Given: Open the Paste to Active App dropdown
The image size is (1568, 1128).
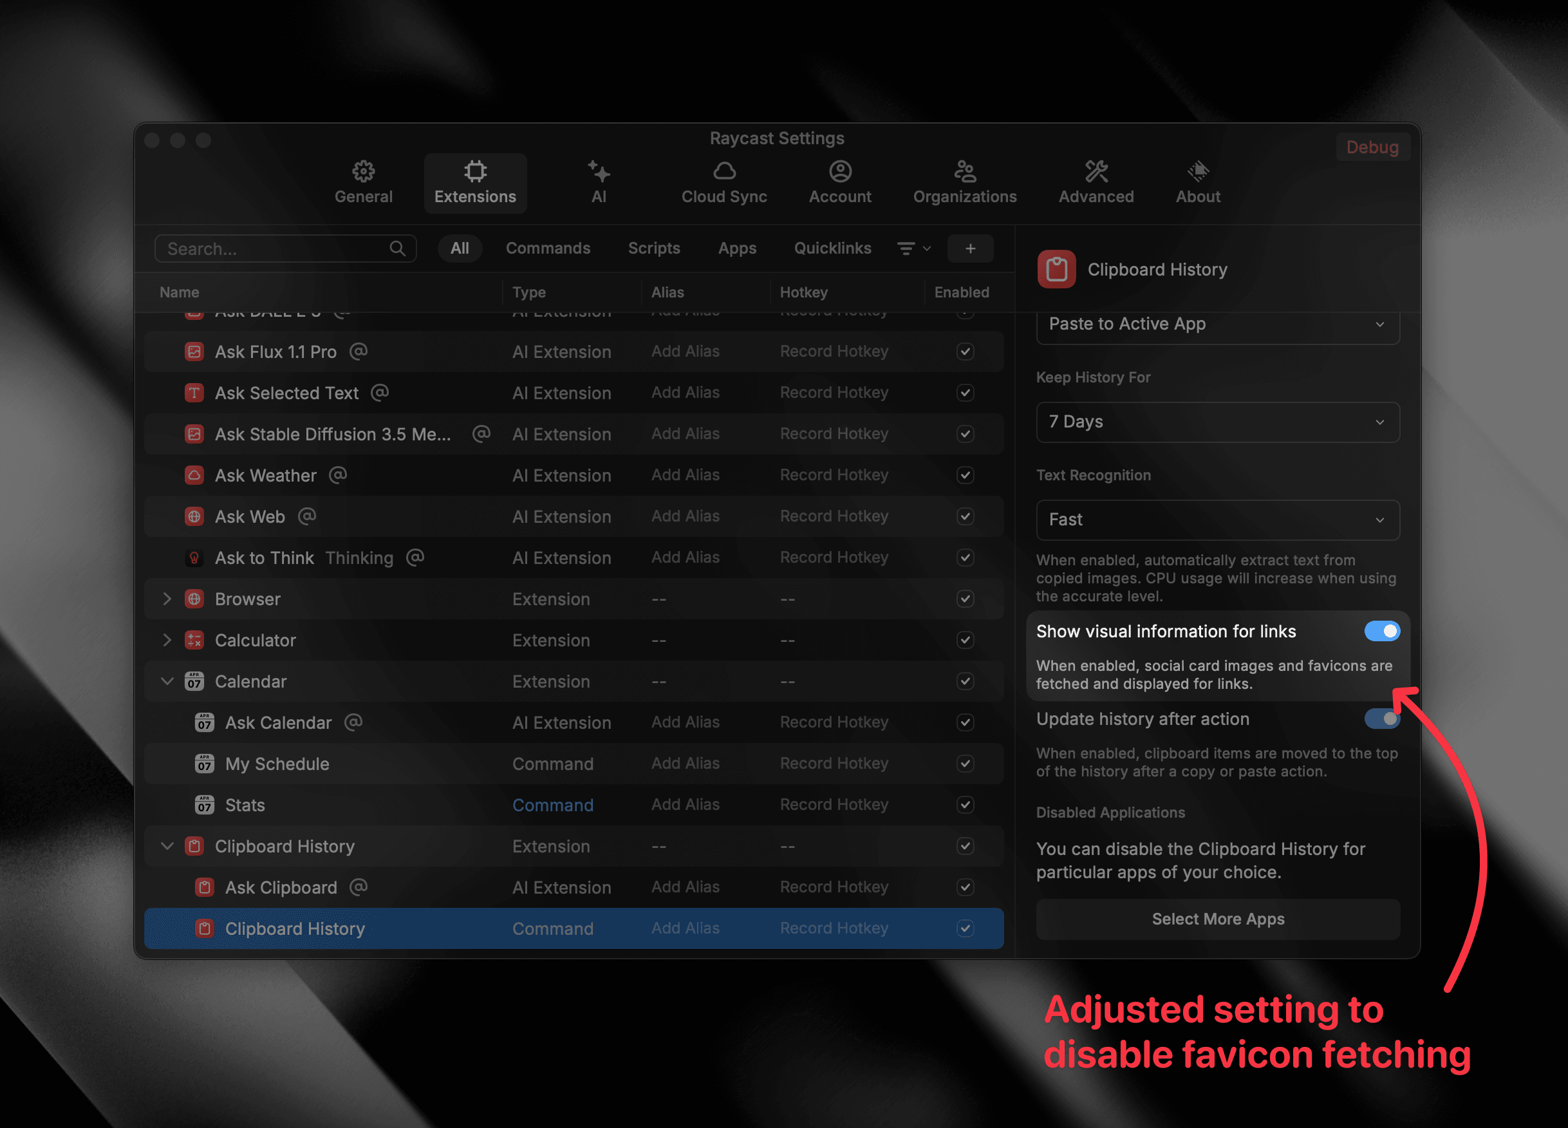Looking at the screenshot, I should pyautogui.click(x=1217, y=324).
